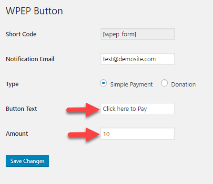Click the test@demosite.com email text
This screenshot has width=213, height=184.
(129, 59)
